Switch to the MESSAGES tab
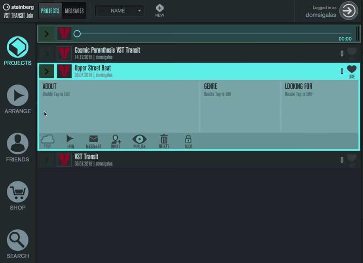This screenshot has width=363, height=263. 74,11
